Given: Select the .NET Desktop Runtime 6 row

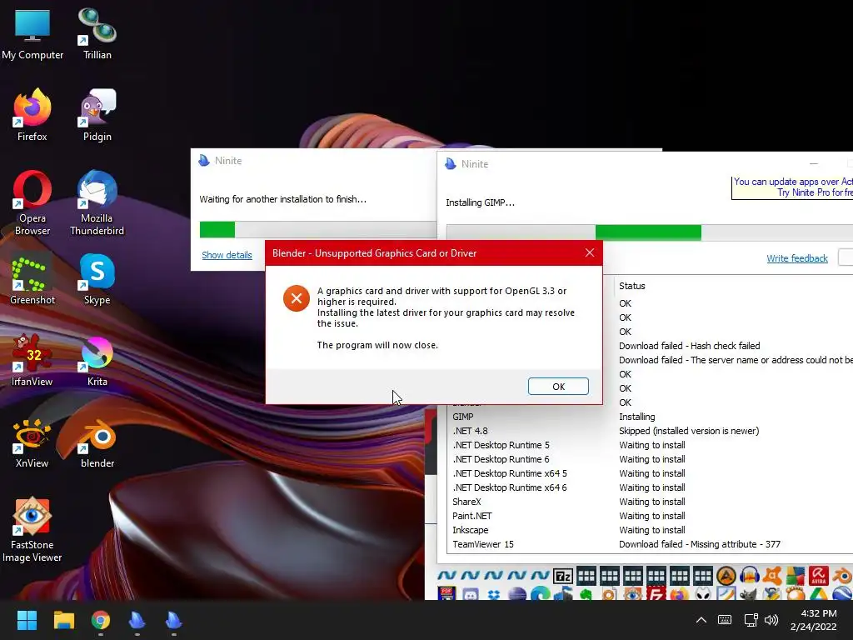Looking at the screenshot, I should [650, 459].
